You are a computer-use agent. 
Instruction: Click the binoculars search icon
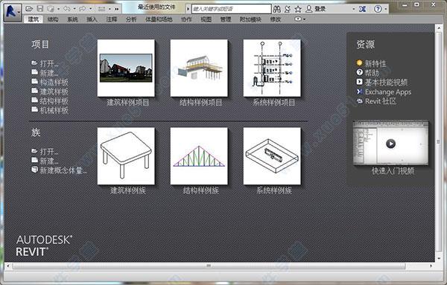pos(276,9)
